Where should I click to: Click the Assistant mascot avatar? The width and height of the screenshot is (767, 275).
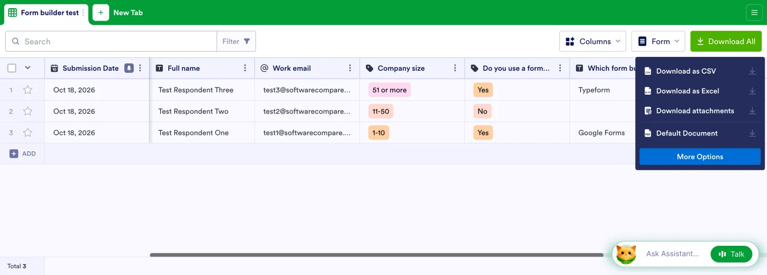(x=626, y=254)
